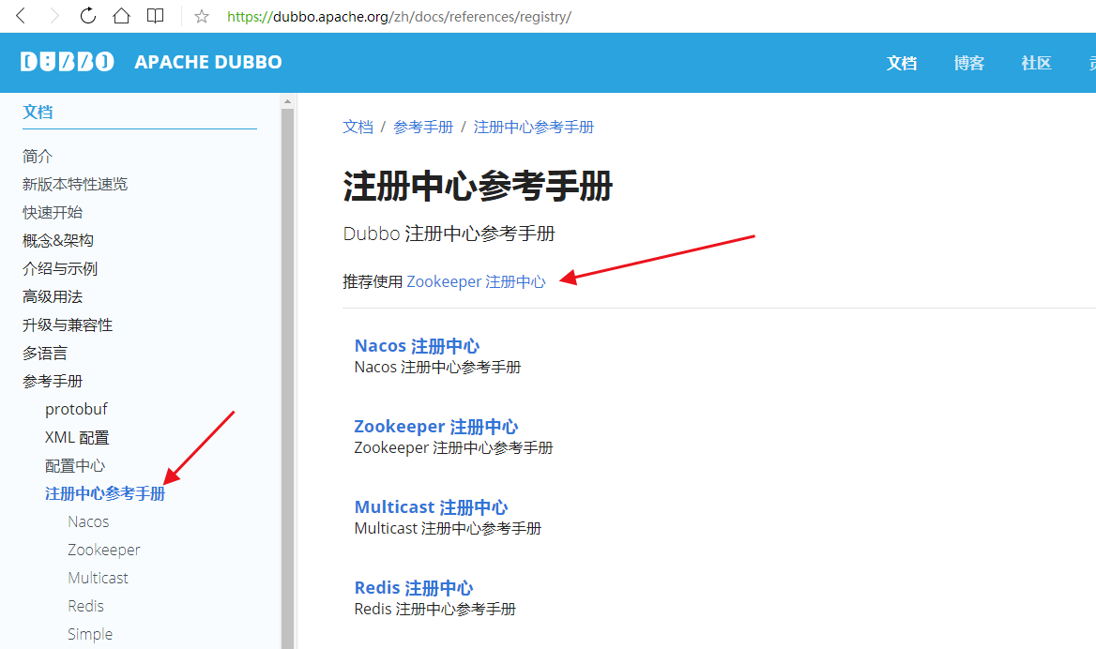Viewport: 1096px width, 649px height.
Task: Open the Nacos 注册中心 heading link
Action: [x=417, y=346]
